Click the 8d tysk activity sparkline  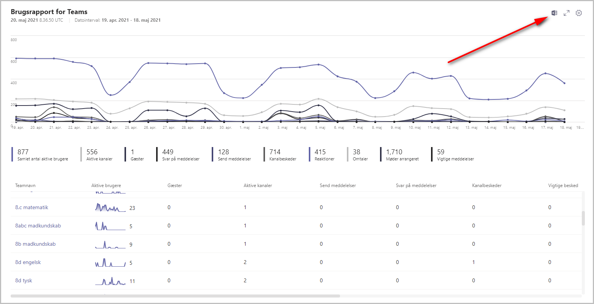pyautogui.click(x=110, y=281)
